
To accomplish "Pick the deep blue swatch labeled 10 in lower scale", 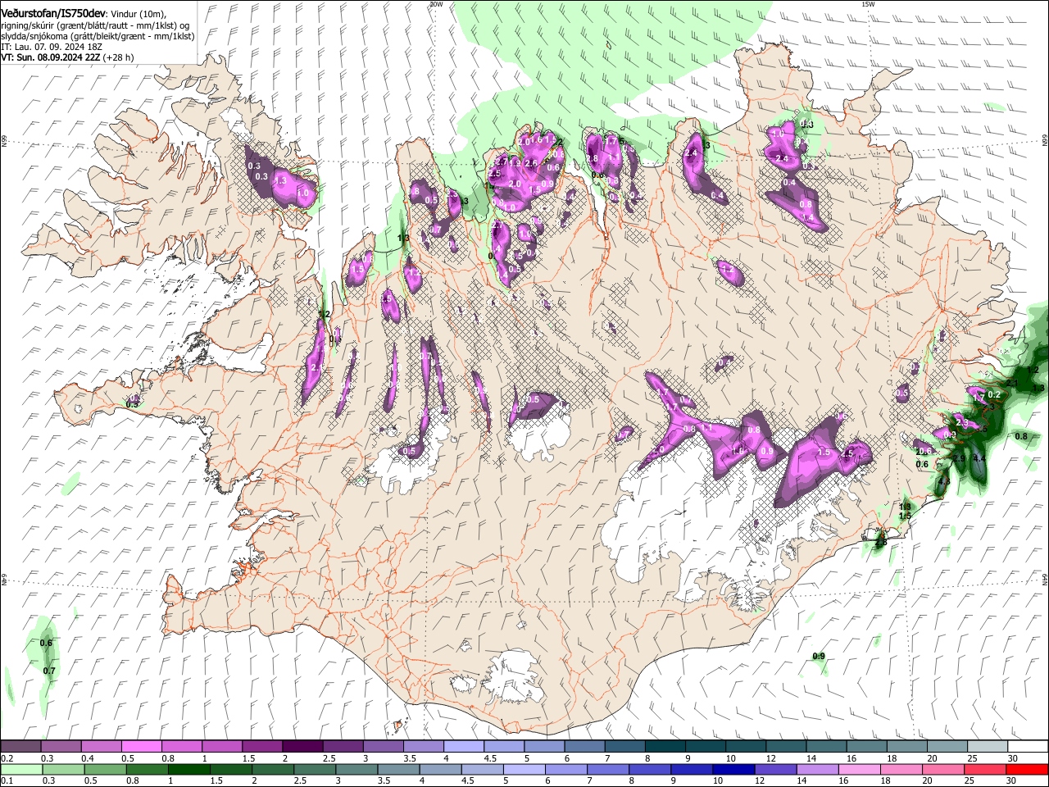I will pos(734,769).
